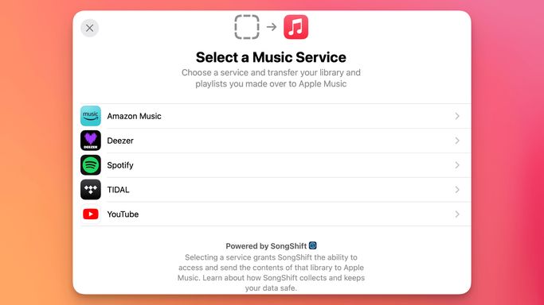Choose Spotify as the music service
This screenshot has width=544, height=305.
pyautogui.click(x=276, y=165)
